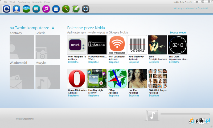The width and height of the screenshot is (213, 128).
Task: Select the Onet Program TV app icon
Action: tap(77, 45)
